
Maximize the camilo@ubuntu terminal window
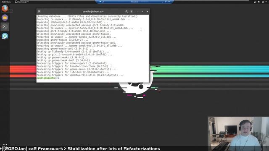coord(142,11)
